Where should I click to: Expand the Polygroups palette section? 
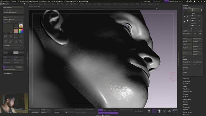coord(186,107)
